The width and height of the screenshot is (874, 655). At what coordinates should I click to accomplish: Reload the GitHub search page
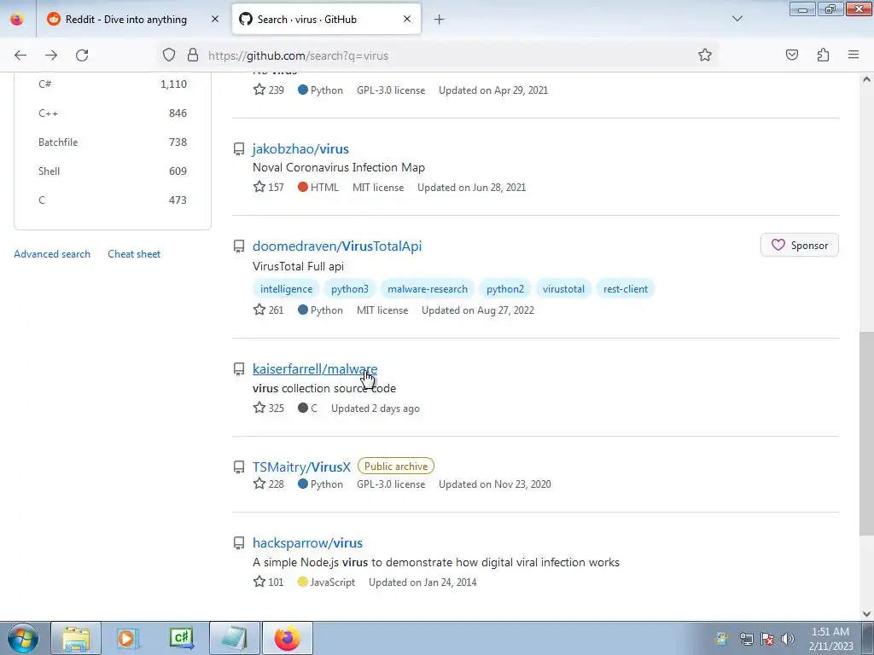(82, 55)
